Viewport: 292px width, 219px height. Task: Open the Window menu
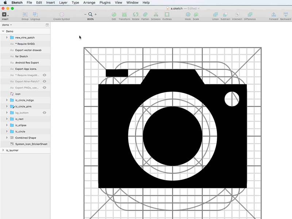tap(132, 3)
